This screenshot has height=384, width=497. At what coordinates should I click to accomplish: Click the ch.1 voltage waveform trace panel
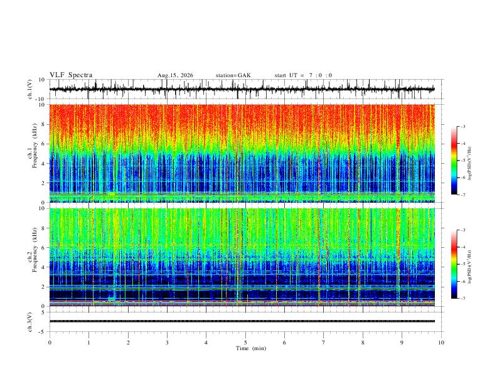[x=246, y=89]
